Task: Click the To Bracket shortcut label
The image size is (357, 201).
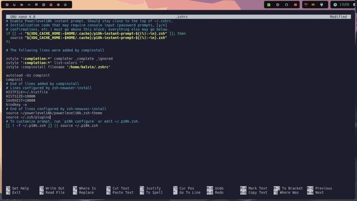Action: (x=292, y=188)
